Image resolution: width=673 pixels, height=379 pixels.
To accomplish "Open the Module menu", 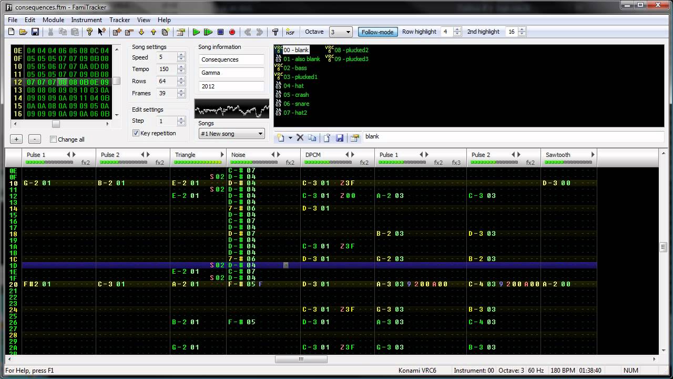I will 53,20.
